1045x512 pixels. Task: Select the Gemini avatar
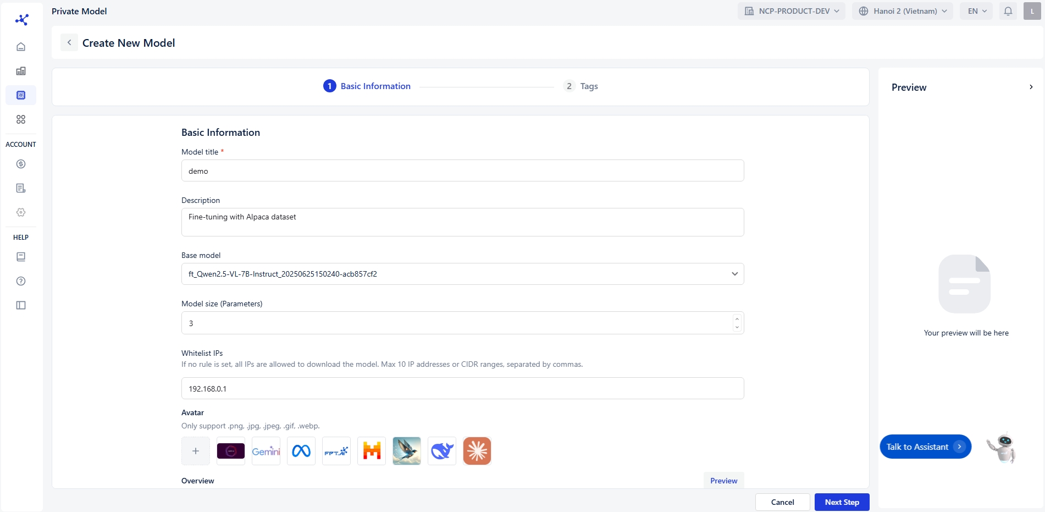(266, 451)
